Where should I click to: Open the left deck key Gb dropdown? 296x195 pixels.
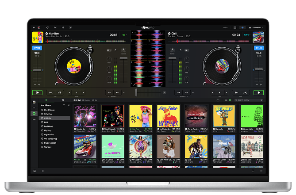click(x=125, y=35)
